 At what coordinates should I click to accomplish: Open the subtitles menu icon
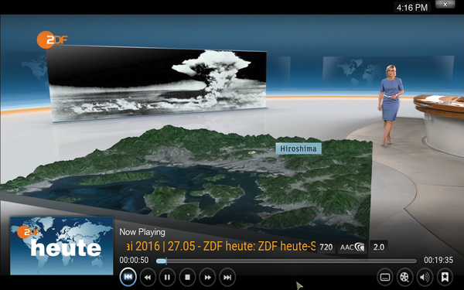tap(384, 278)
